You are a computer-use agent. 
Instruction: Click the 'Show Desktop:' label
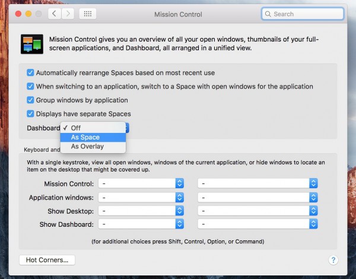(x=71, y=211)
